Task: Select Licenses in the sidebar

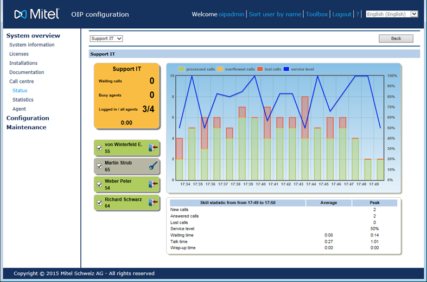Action: click(19, 54)
